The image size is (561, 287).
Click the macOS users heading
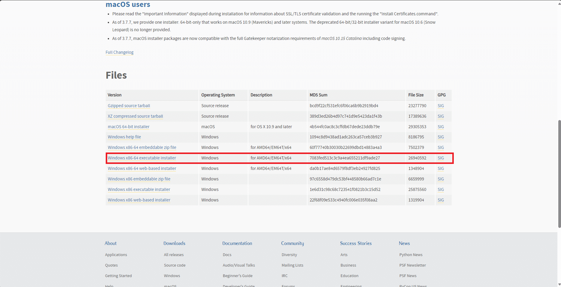point(128,4)
